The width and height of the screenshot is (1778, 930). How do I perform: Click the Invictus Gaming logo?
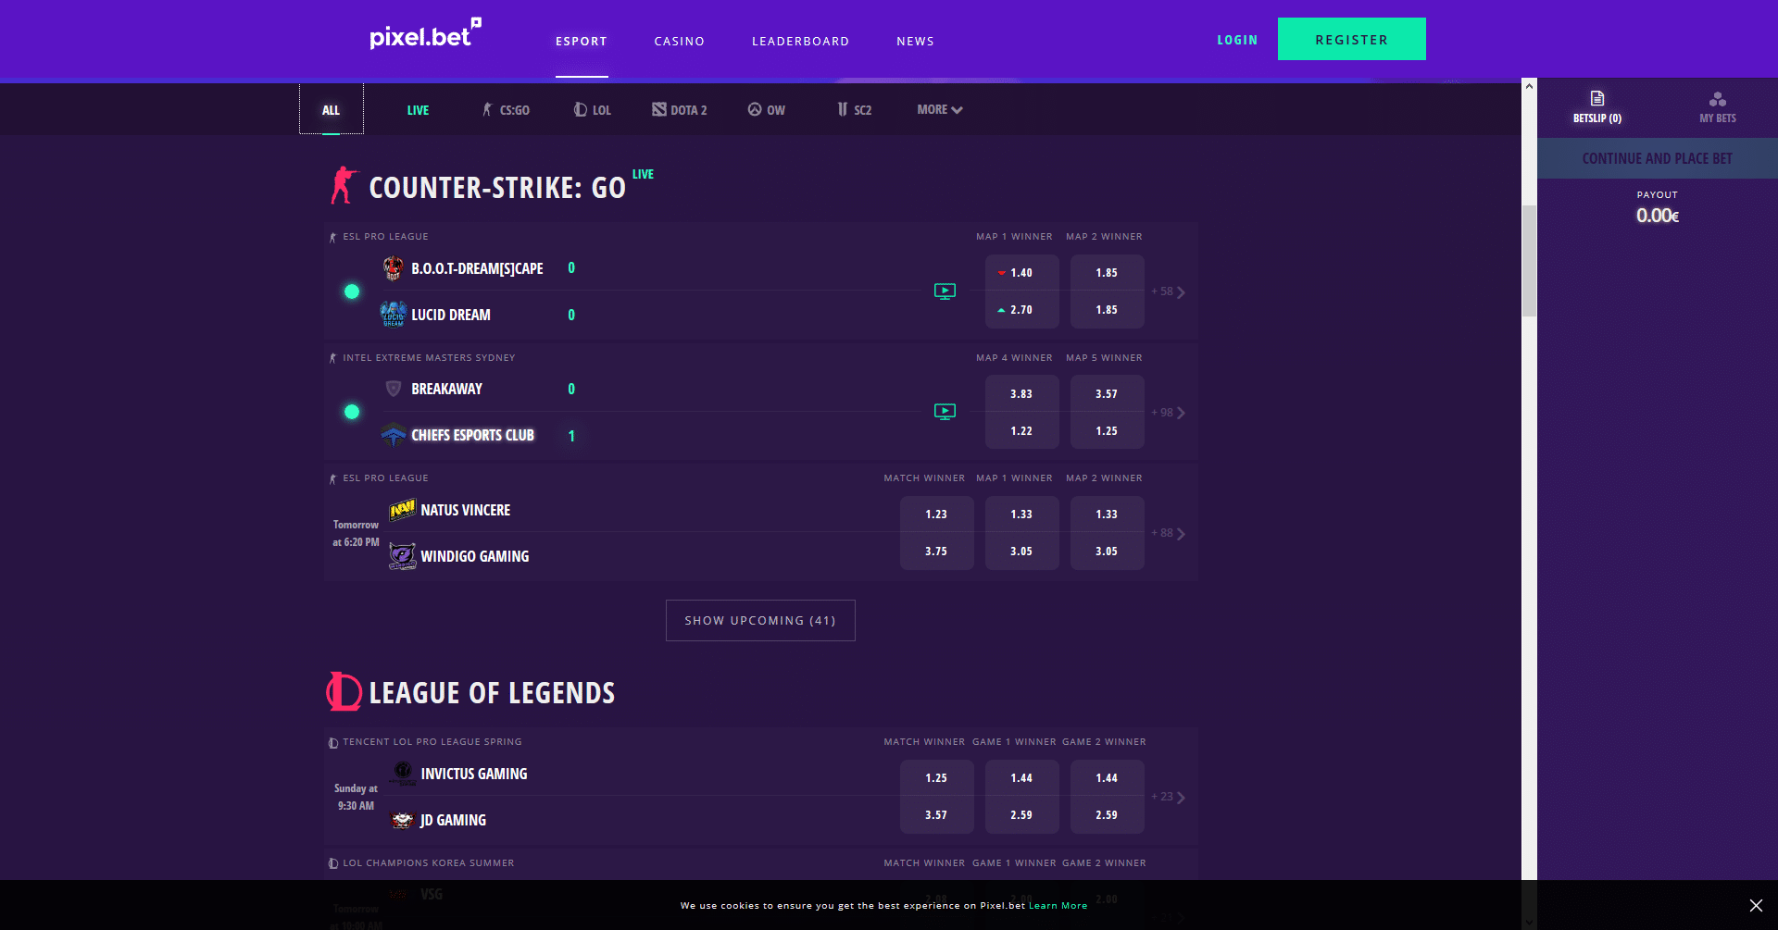(x=403, y=773)
